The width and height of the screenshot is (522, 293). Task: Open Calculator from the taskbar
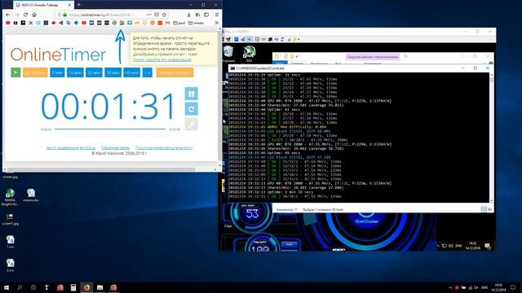tap(73, 287)
